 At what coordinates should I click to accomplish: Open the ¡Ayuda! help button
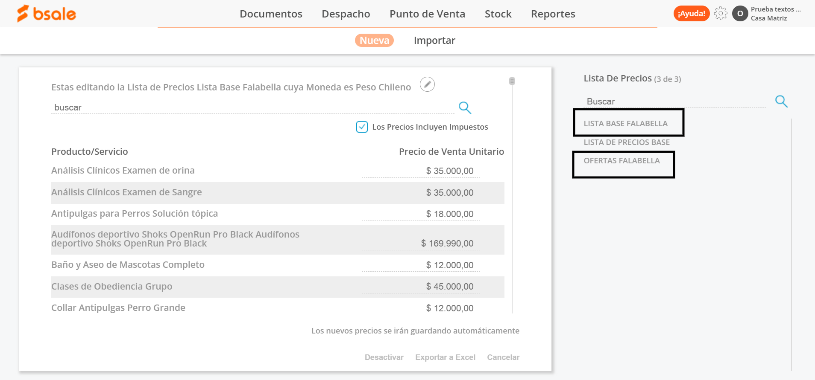point(691,14)
